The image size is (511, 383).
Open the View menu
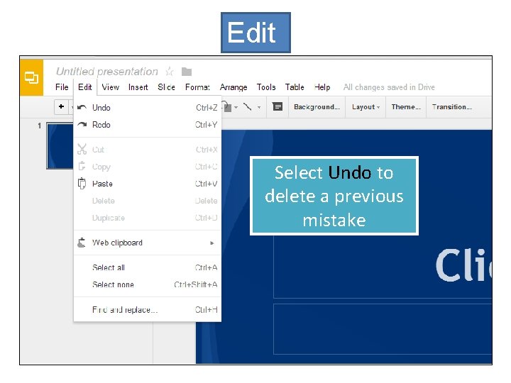(x=111, y=87)
